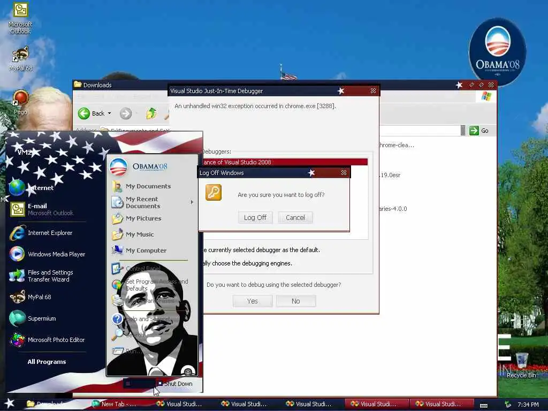Click Yes in the Just-In-Time Debugger

click(253, 301)
